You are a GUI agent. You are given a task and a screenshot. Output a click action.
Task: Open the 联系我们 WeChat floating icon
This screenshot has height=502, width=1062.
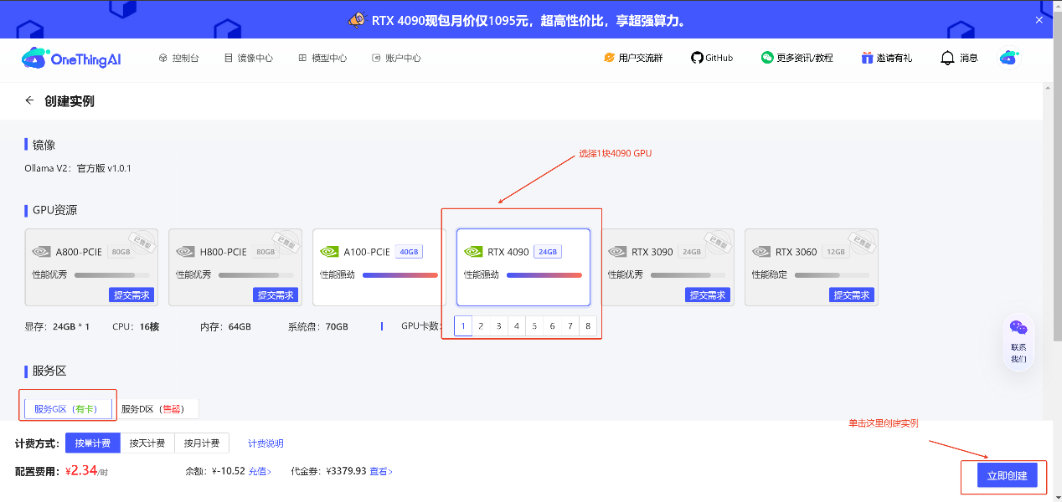[1018, 328]
